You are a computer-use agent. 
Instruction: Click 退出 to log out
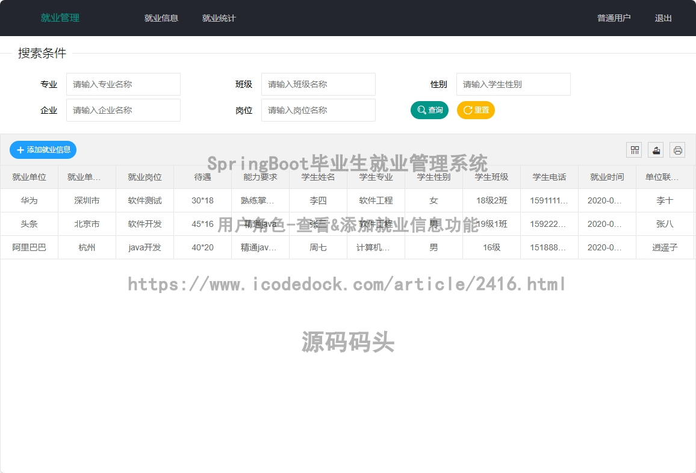[663, 18]
